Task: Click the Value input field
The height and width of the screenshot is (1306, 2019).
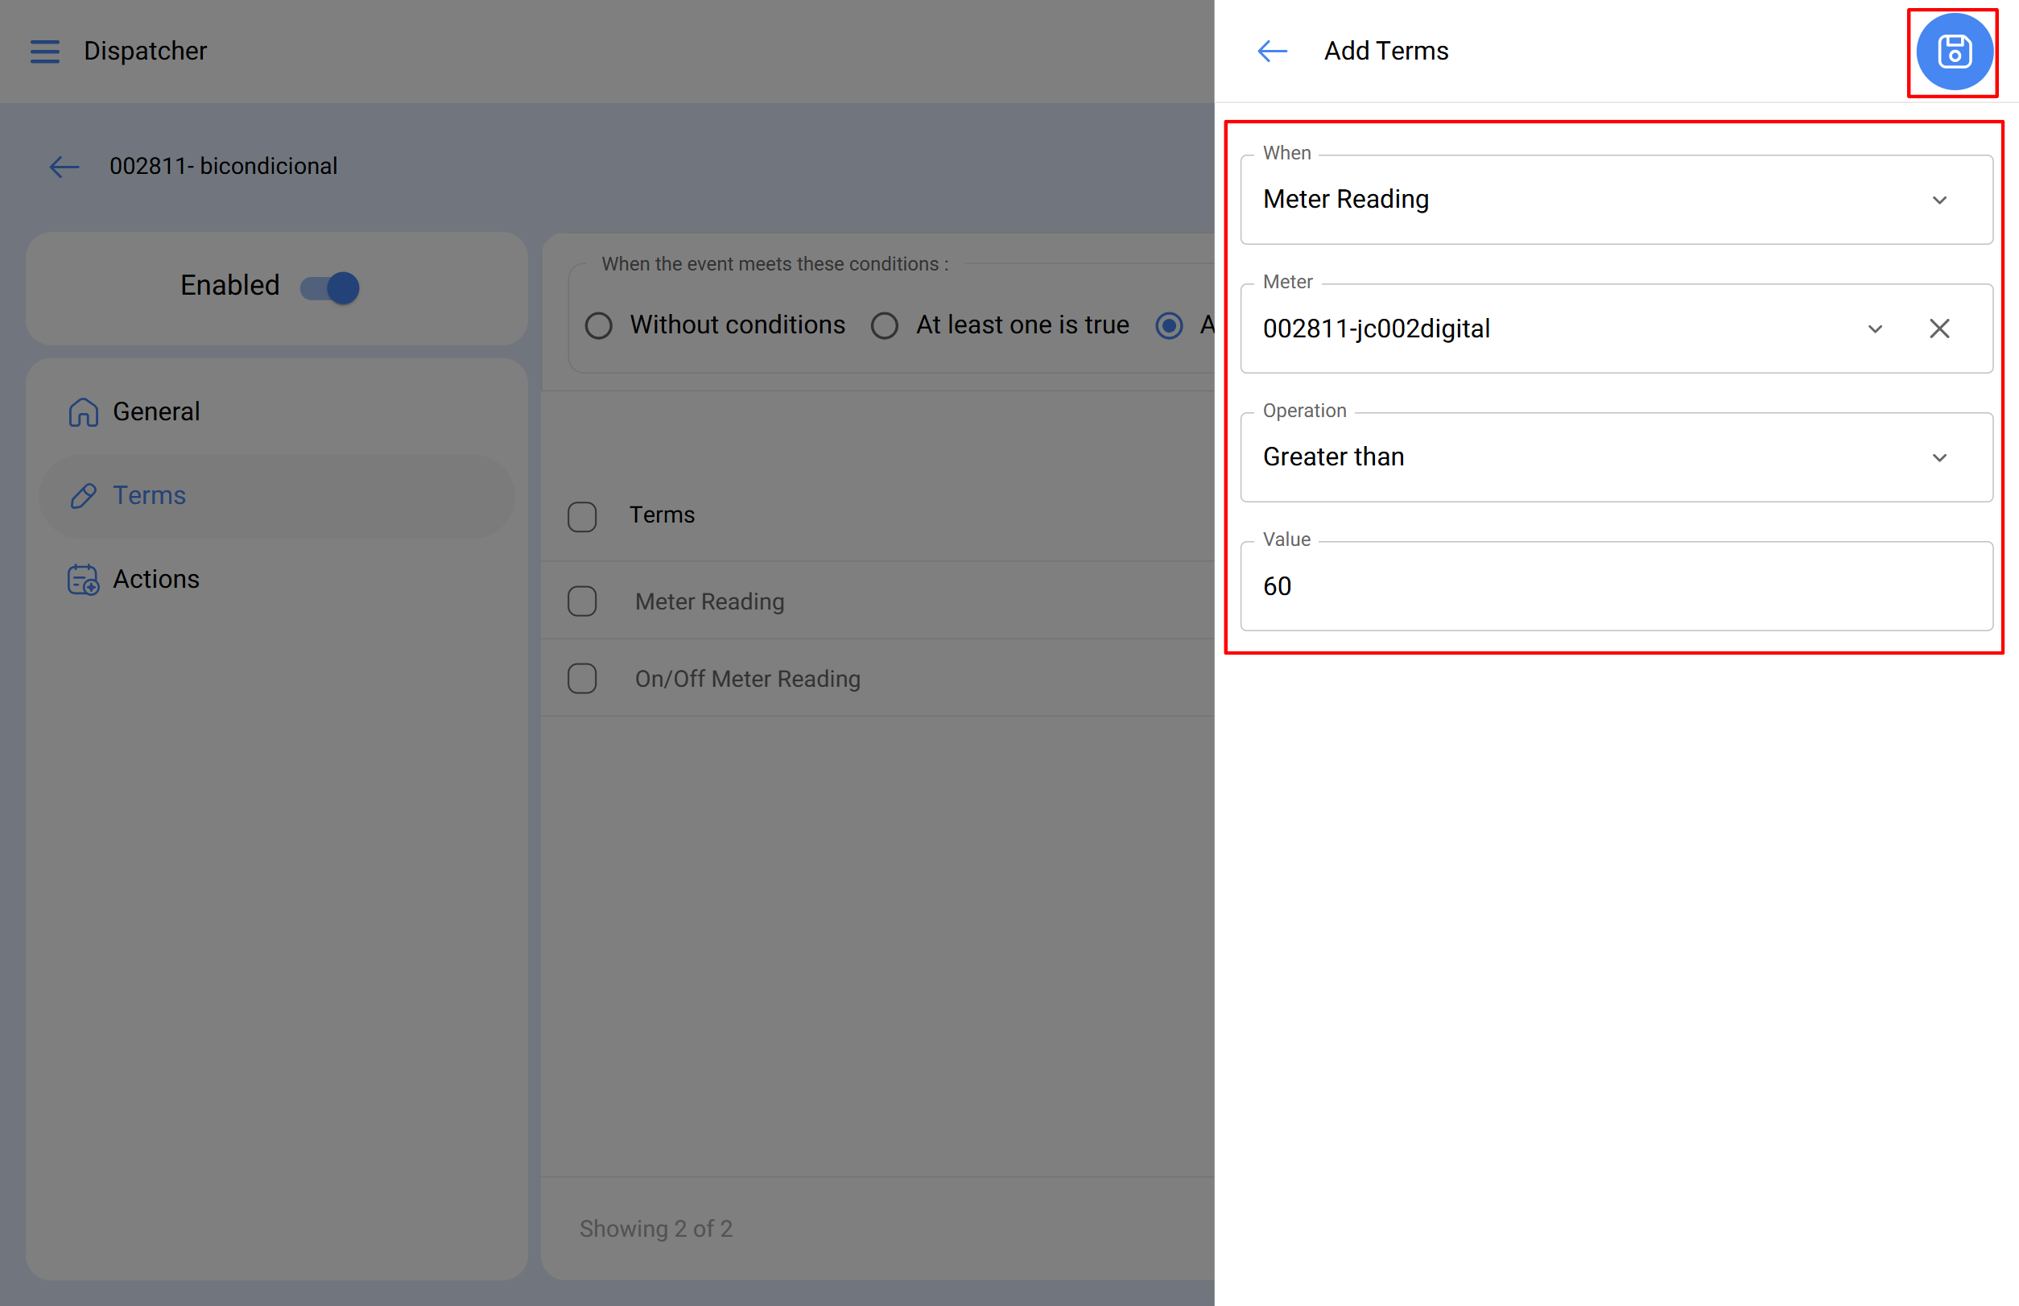Action: (x=1616, y=587)
